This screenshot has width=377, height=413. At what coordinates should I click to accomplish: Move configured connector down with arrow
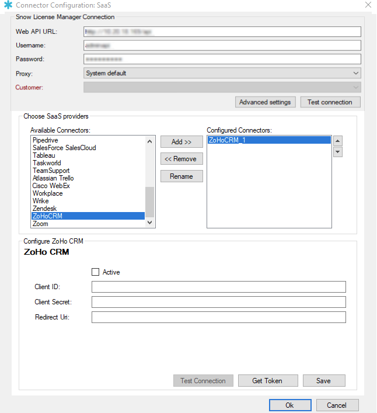click(x=337, y=152)
